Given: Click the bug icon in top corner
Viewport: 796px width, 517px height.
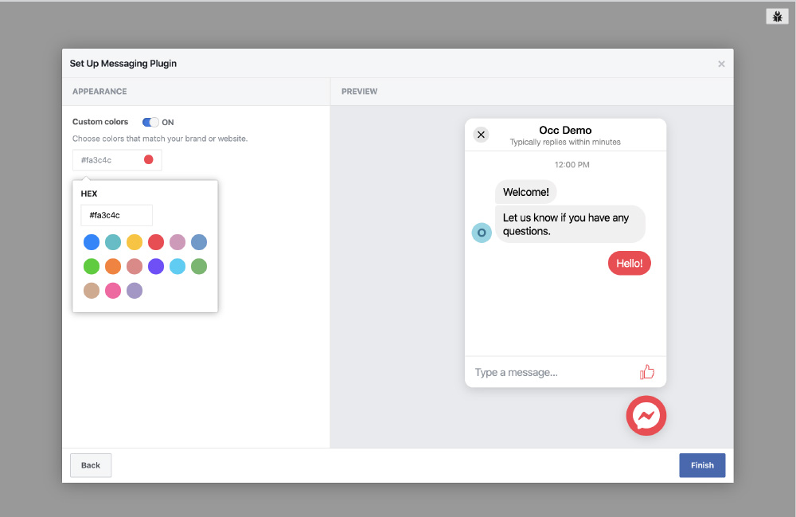Looking at the screenshot, I should [x=777, y=17].
